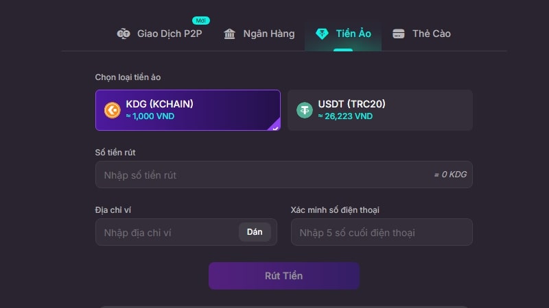
Task: Click the green Tether USDT logo
Action: (305, 110)
